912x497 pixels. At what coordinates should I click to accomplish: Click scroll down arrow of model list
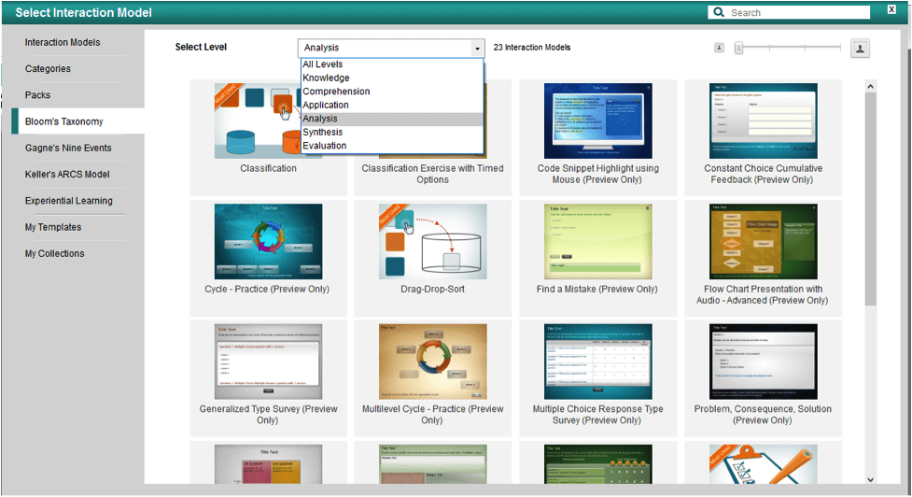point(870,479)
